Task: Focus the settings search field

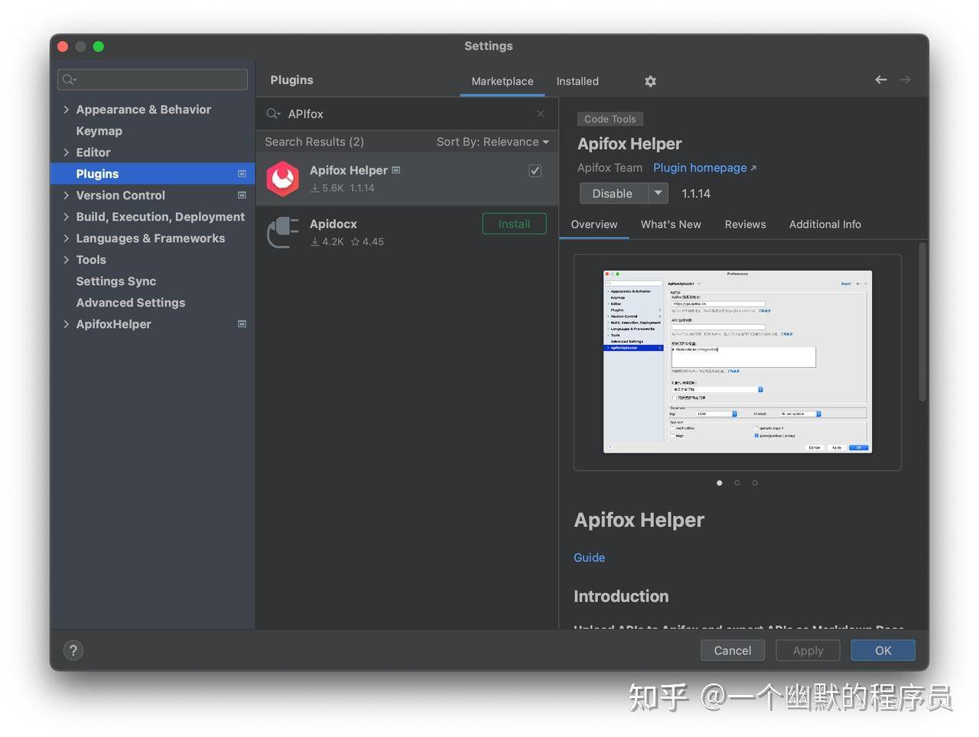Action: 152,80
